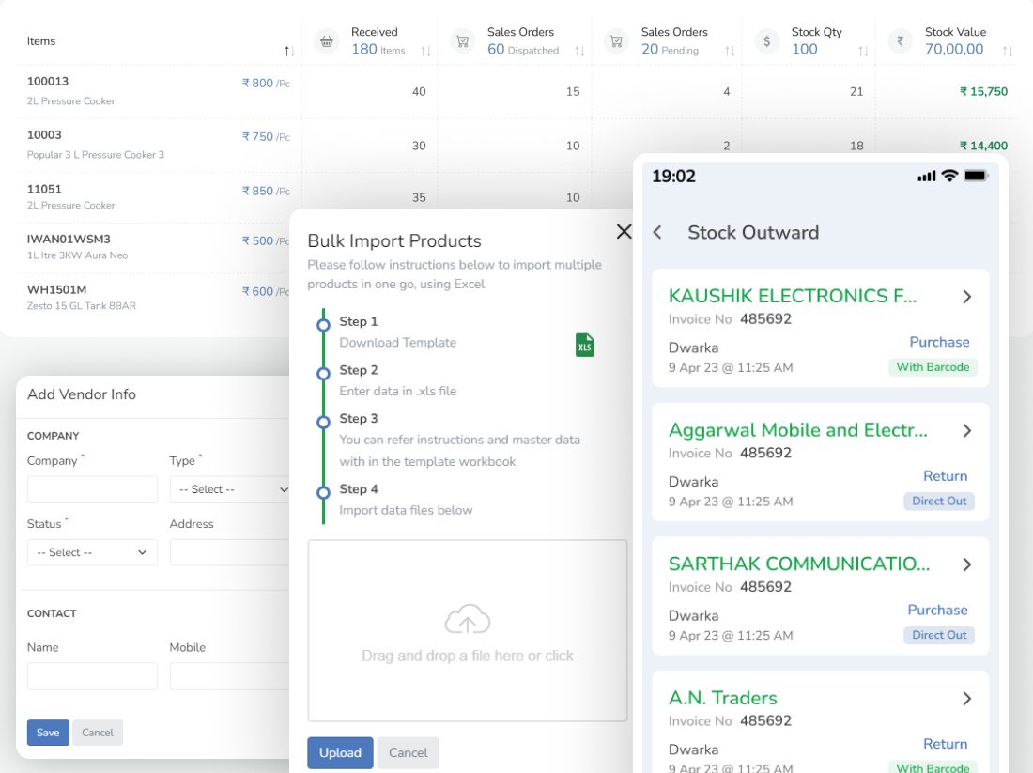Click the Stock Qty dollar icon
This screenshot has height=773, width=1033.
767,41
